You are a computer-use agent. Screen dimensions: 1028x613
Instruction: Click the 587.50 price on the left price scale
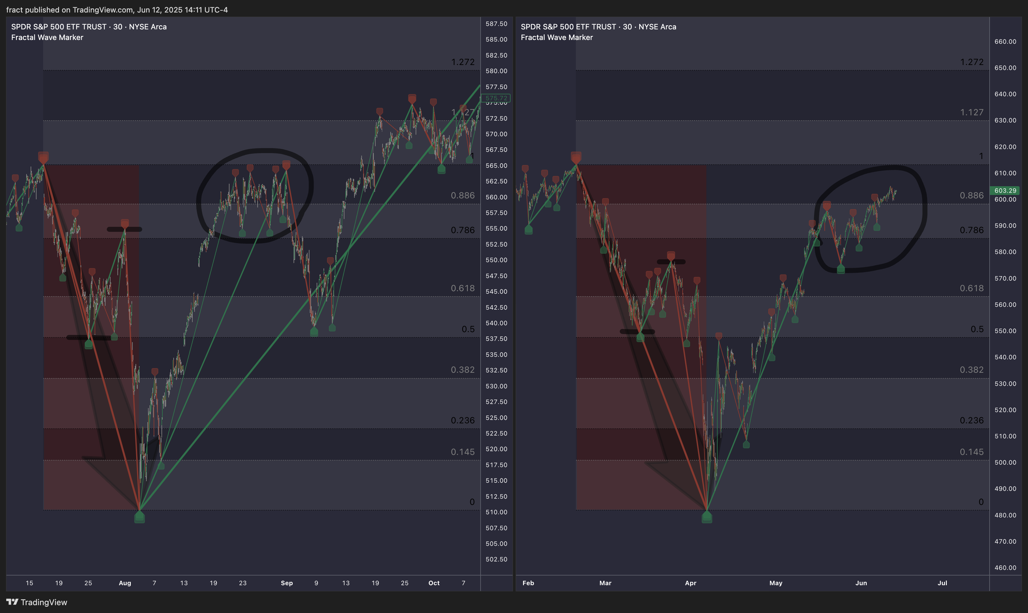click(x=496, y=23)
